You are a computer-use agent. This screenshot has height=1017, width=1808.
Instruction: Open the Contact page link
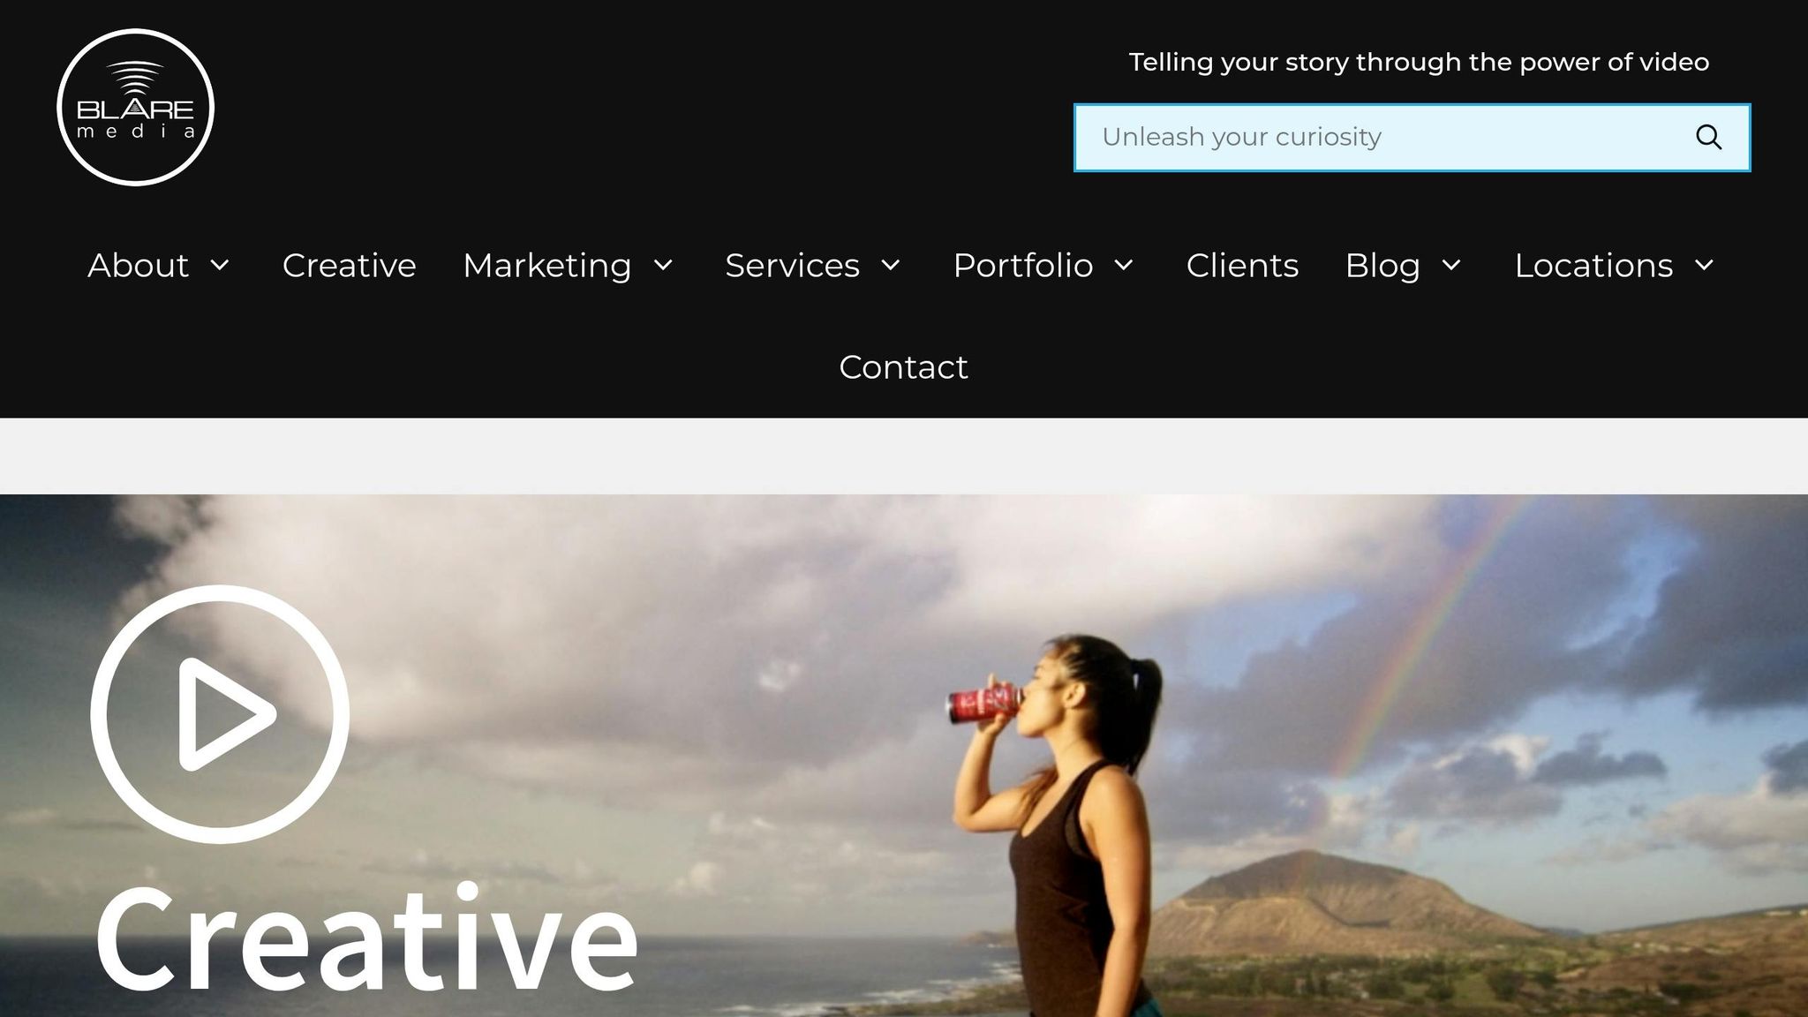pos(903,366)
